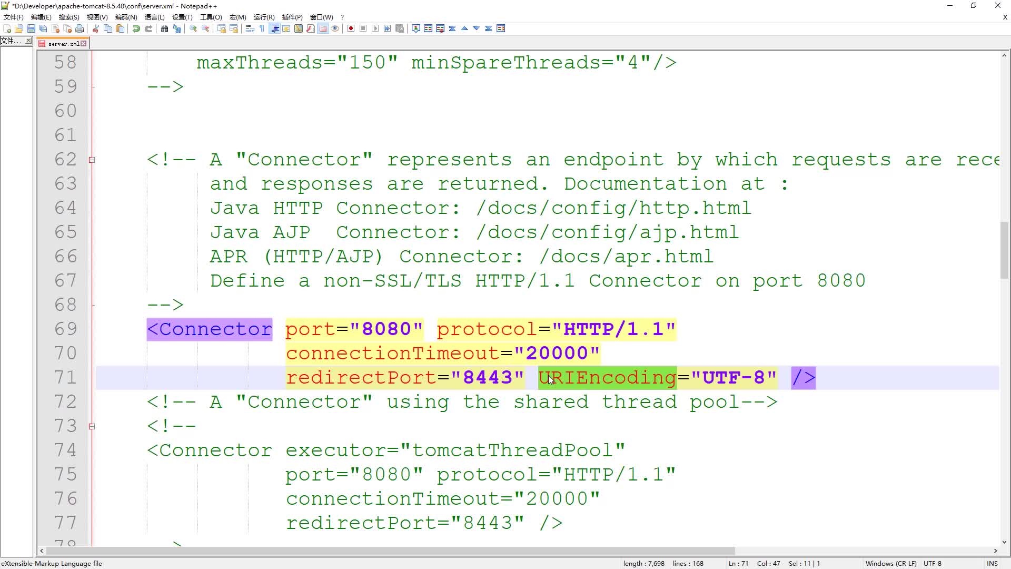Click the New file toolbar icon
This screenshot has width=1011, height=569.
click(x=7, y=28)
